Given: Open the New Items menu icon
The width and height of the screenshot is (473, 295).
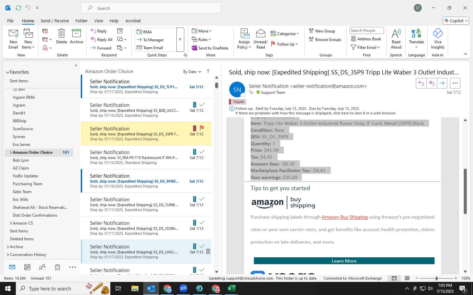Looking at the screenshot, I should pos(28,34).
